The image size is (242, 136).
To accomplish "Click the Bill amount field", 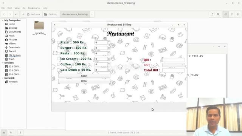I will [173, 60].
